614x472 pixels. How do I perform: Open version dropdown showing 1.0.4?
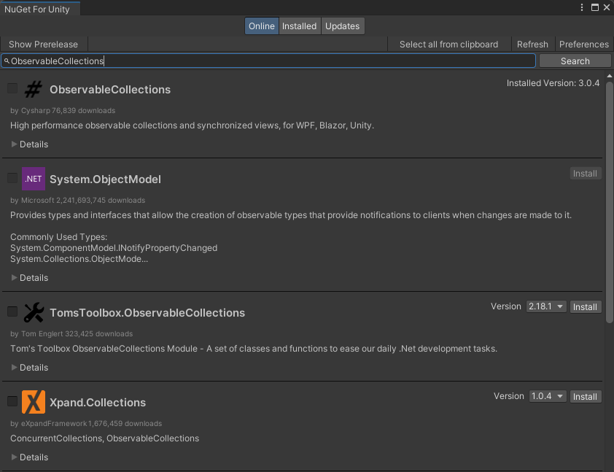coord(548,396)
